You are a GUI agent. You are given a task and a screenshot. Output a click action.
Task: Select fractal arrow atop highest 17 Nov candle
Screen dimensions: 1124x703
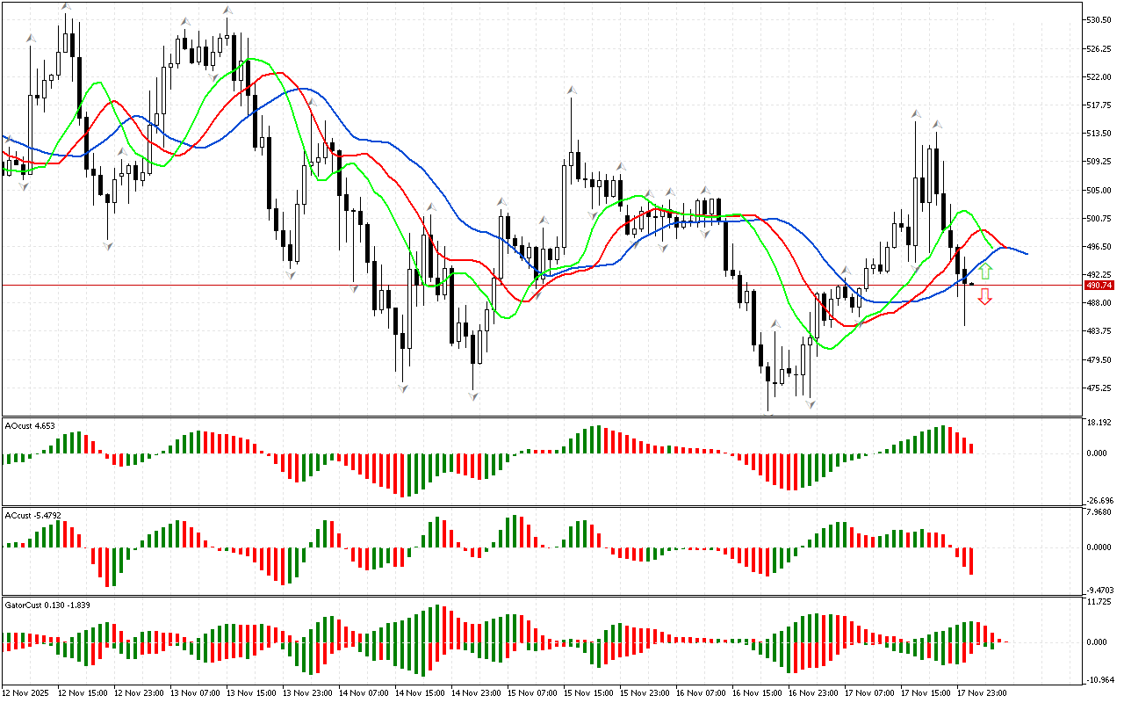point(916,113)
